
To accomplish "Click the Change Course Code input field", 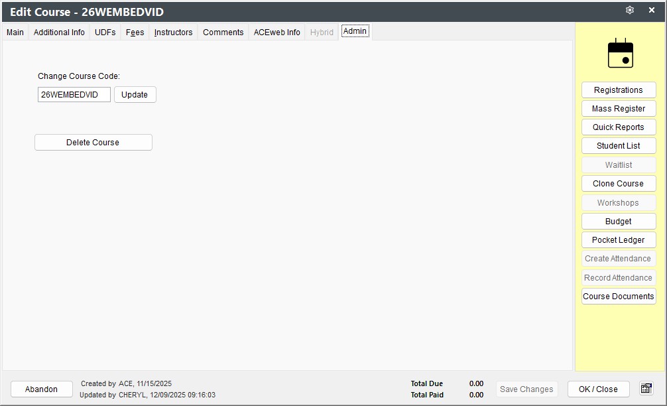I will (74, 94).
